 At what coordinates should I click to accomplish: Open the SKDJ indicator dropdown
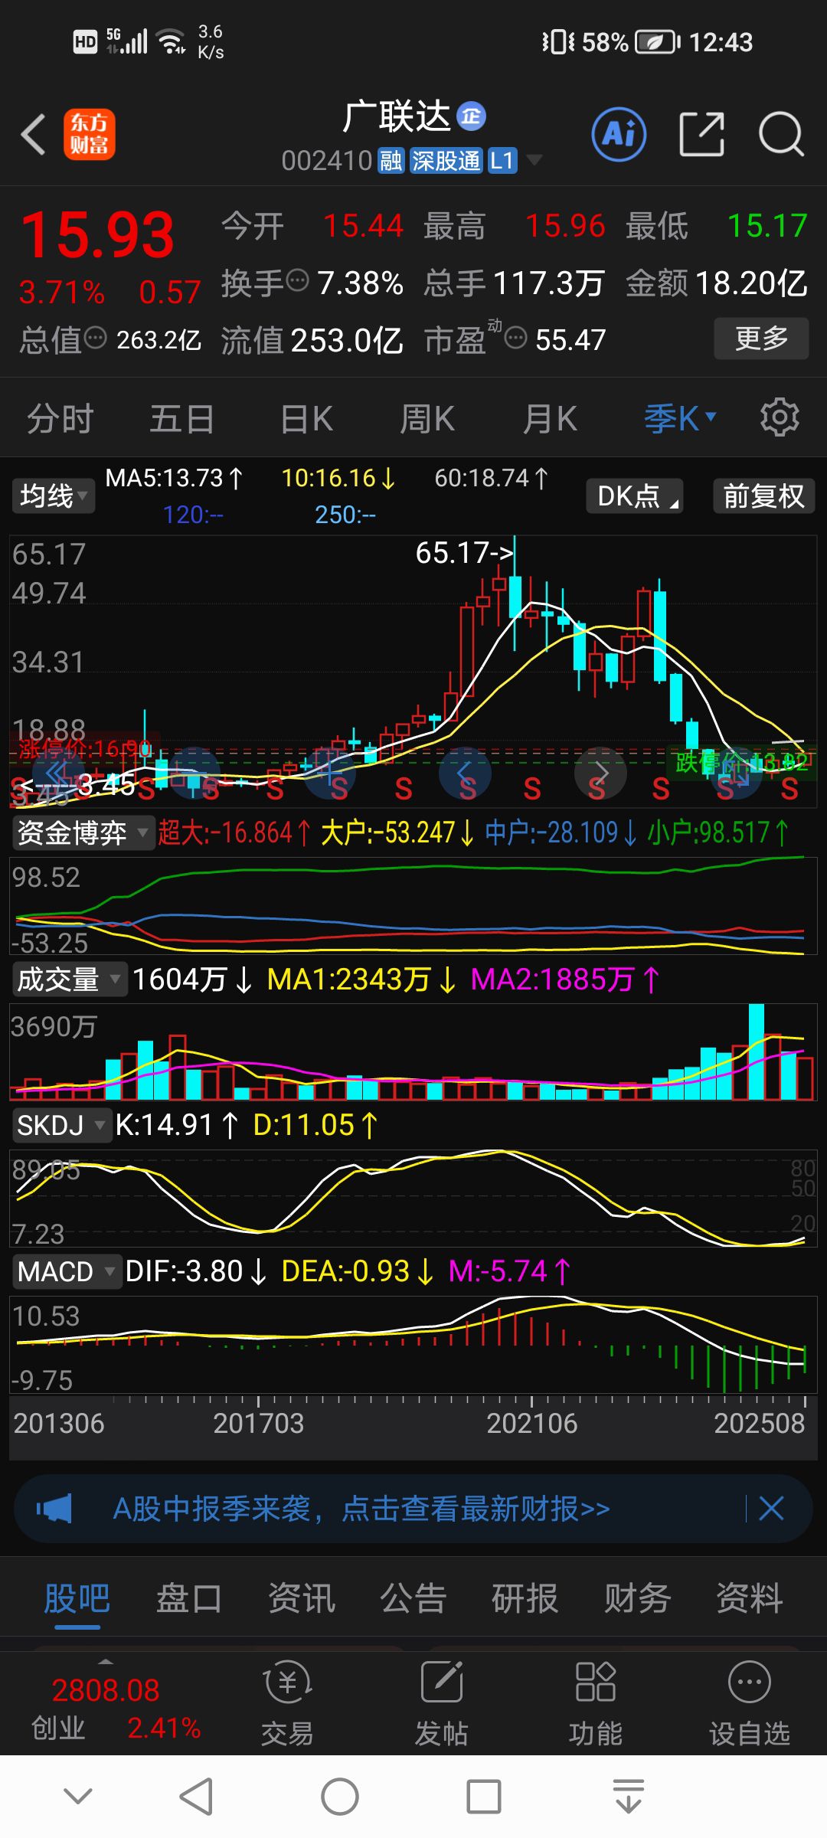[x=61, y=1125]
